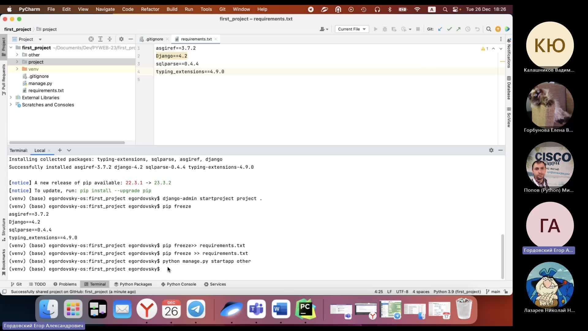Open the Notifications side panel
The height and width of the screenshot is (331, 588).
pyautogui.click(x=509, y=53)
